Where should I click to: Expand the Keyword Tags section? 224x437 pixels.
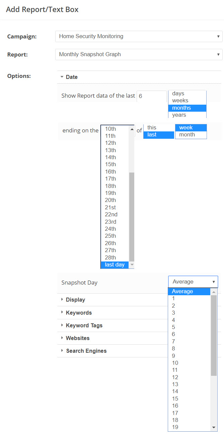84,325
